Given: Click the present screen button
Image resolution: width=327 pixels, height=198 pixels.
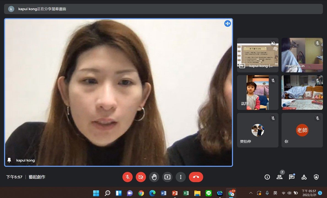Looking at the screenshot, I should point(167,177).
